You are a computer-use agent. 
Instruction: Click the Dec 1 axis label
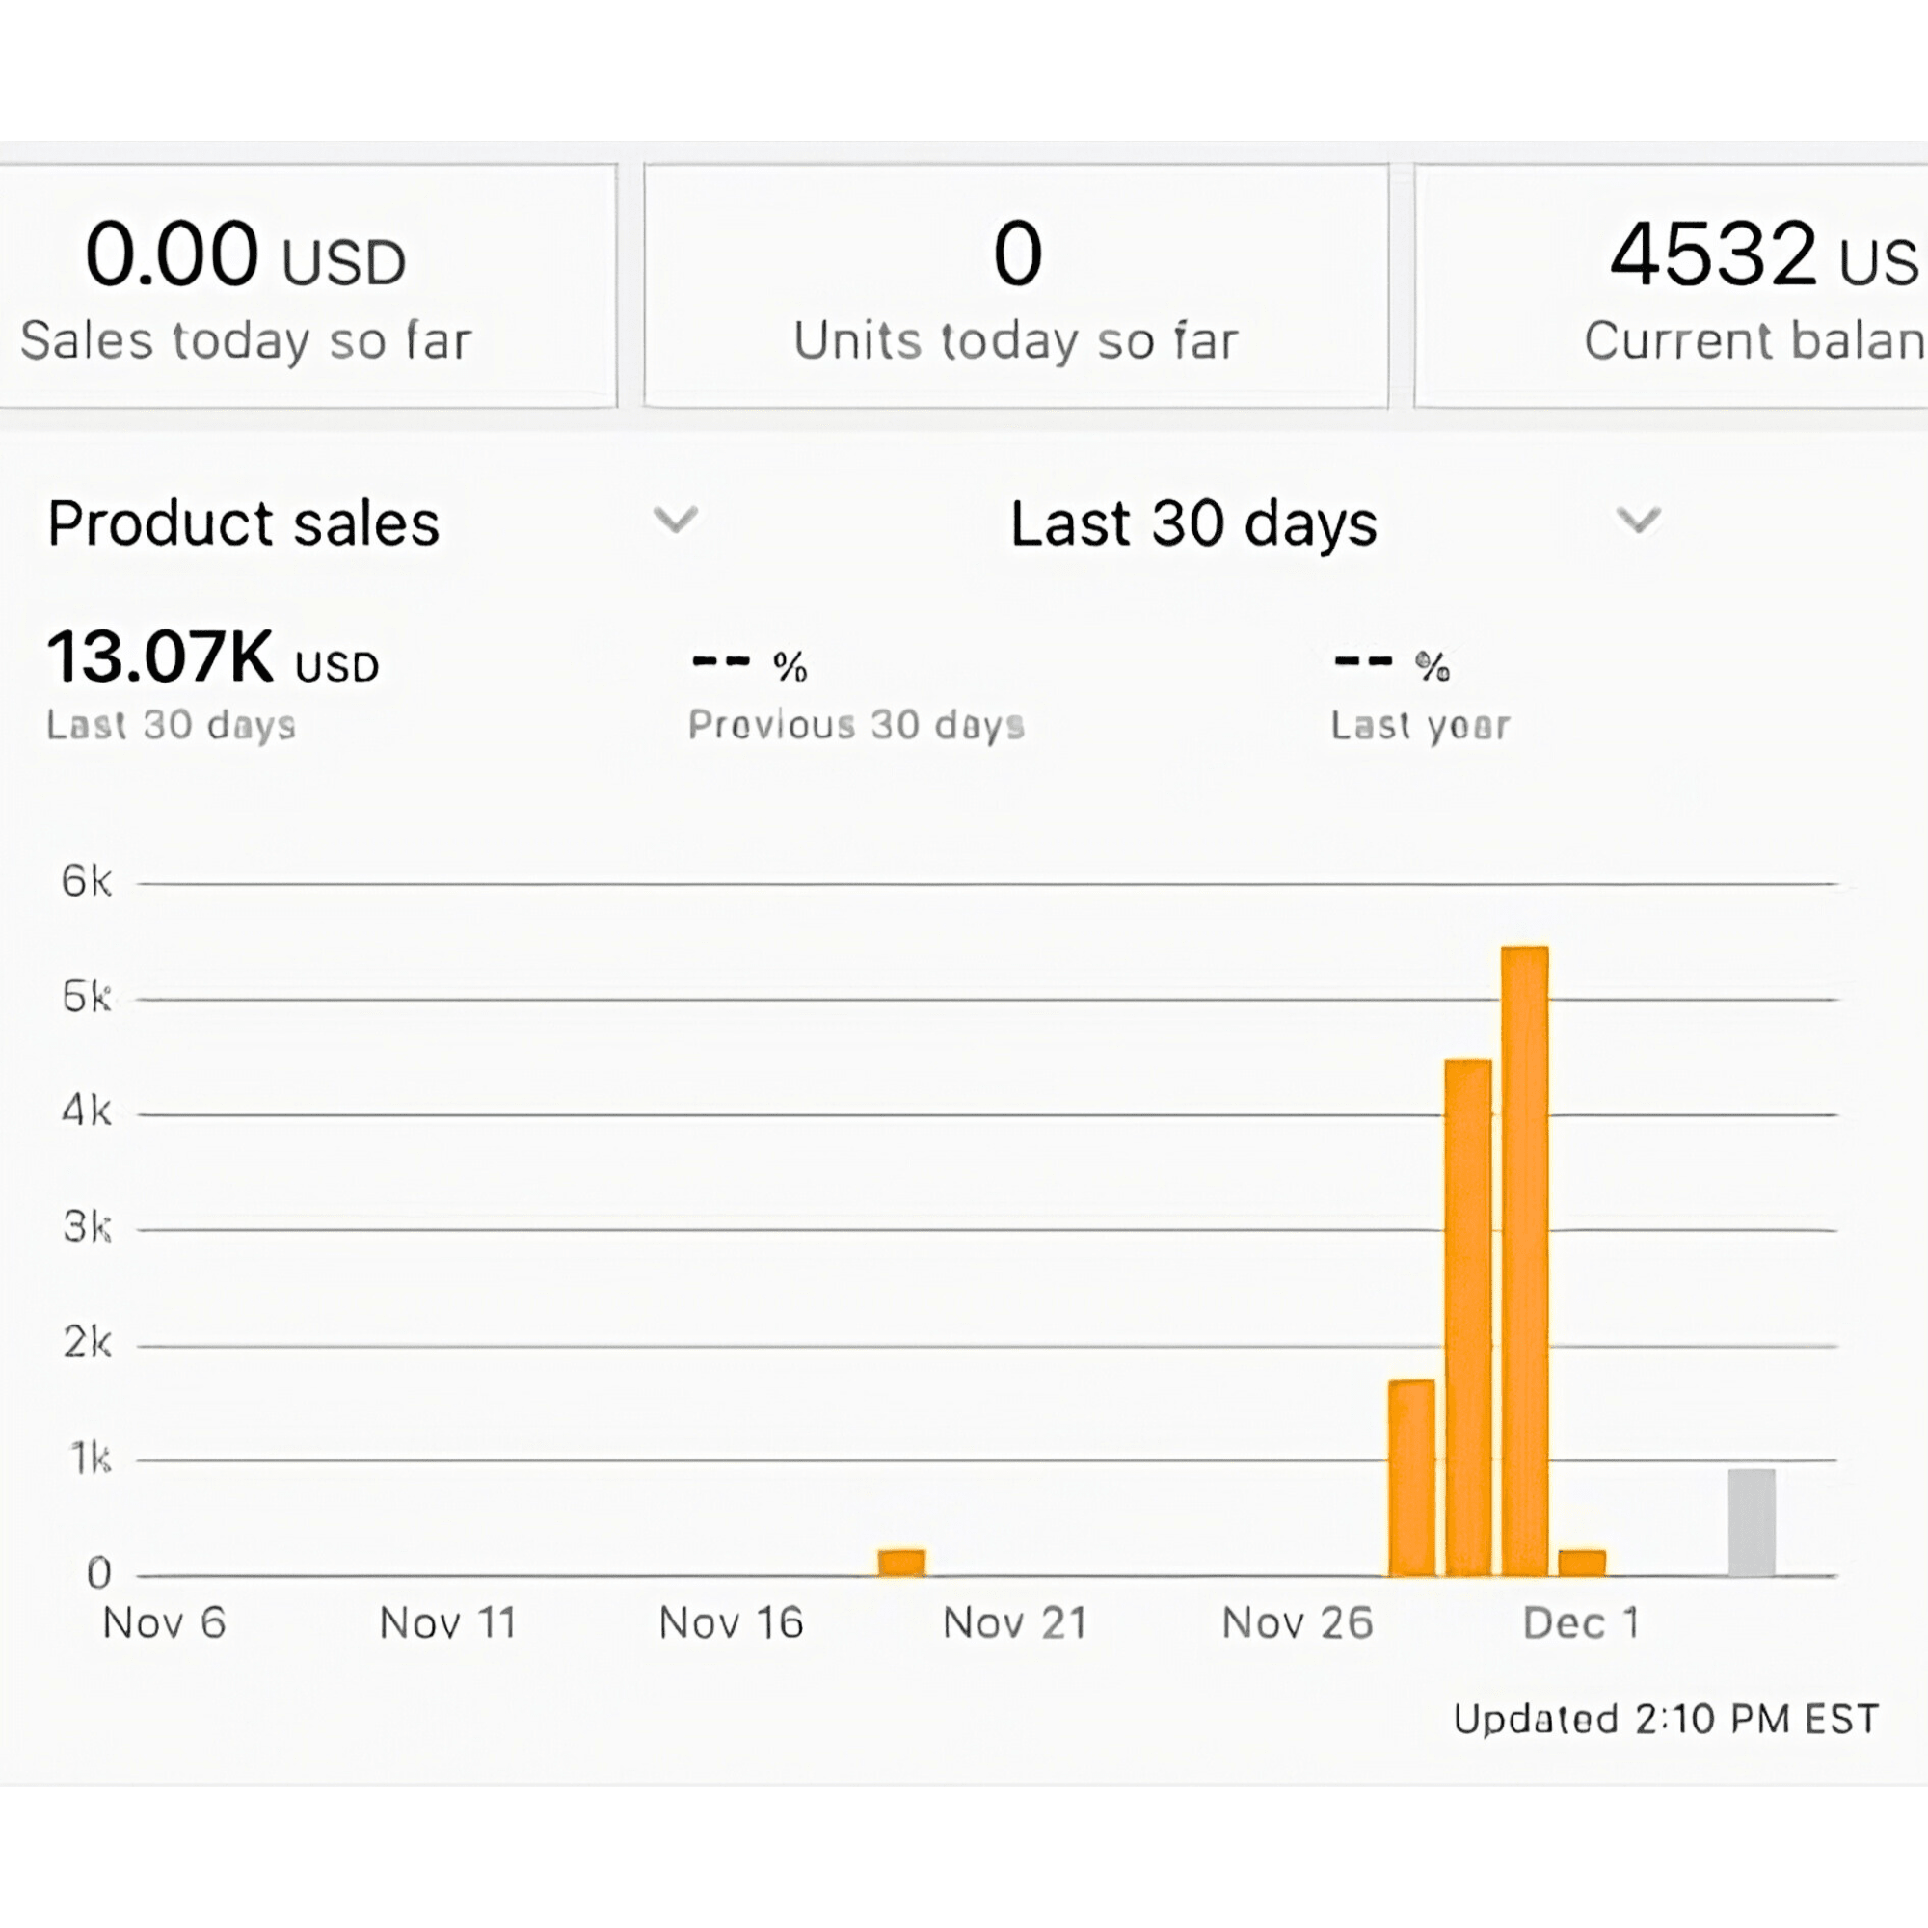click(x=1580, y=1623)
